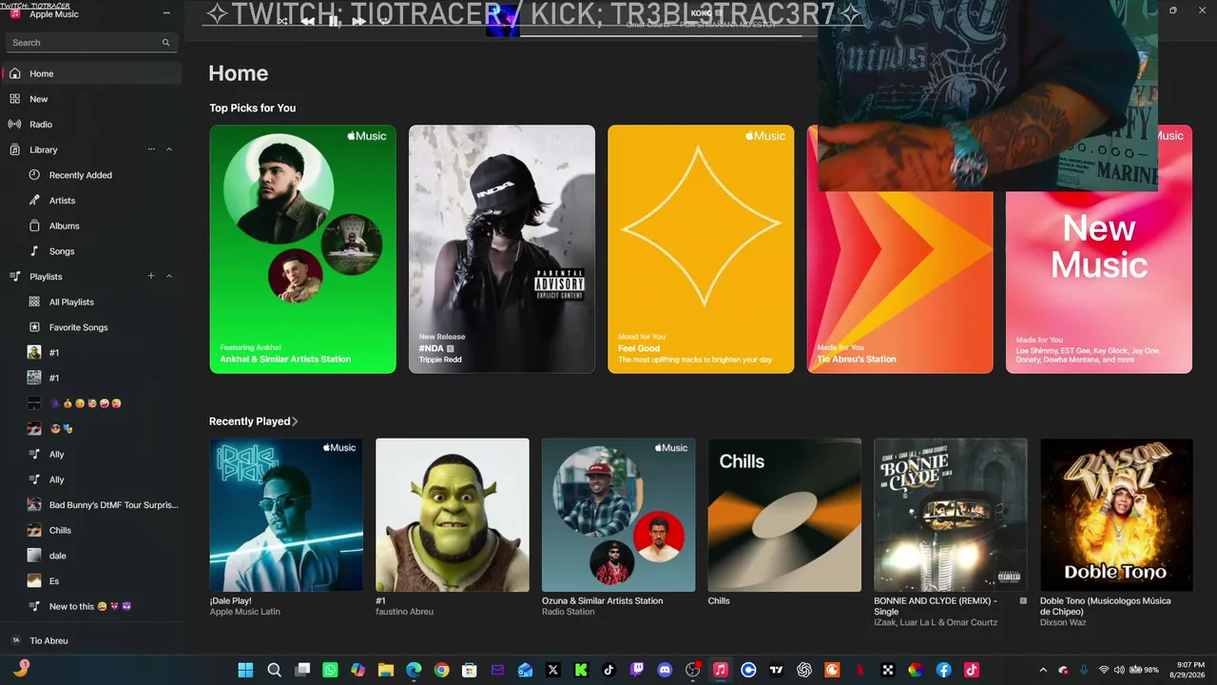Open Windows taskbar search
Image resolution: width=1217 pixels, height=685 pixels.
click(274, 670)
